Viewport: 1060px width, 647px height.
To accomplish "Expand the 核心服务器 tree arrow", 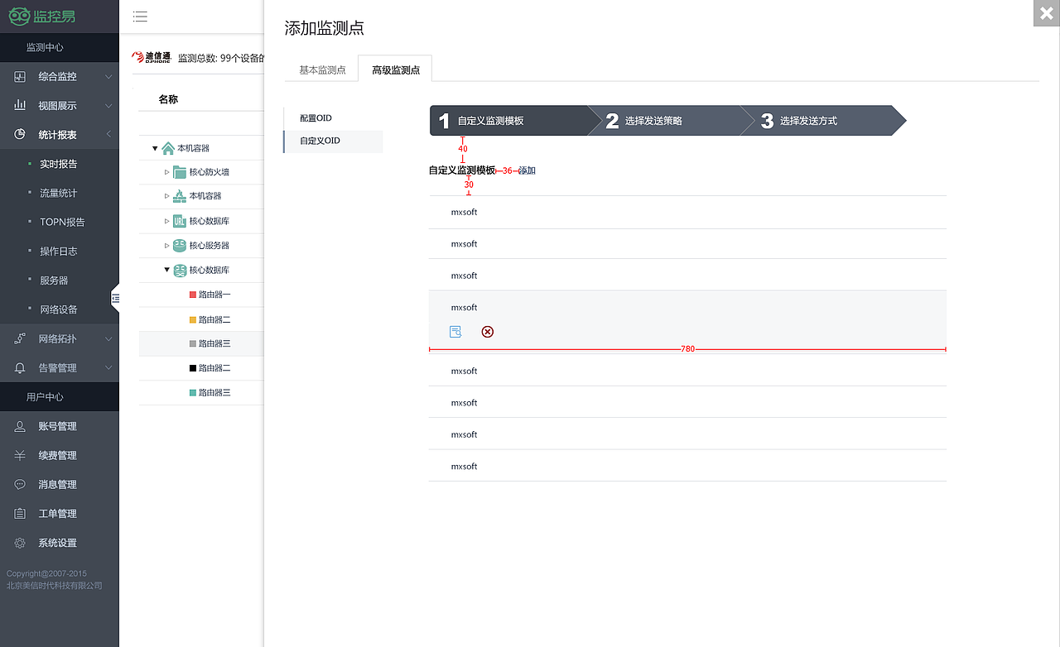I will 166,246.
